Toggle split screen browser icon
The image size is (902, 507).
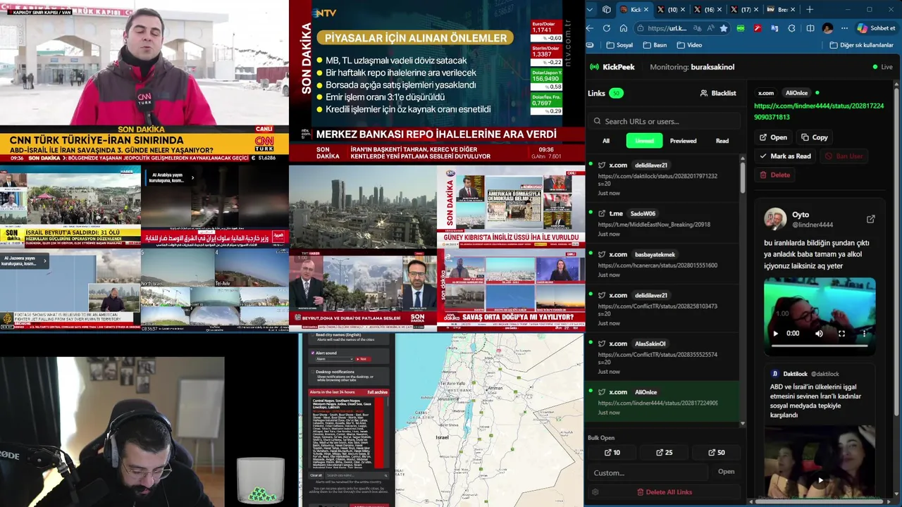click(810, 28)
